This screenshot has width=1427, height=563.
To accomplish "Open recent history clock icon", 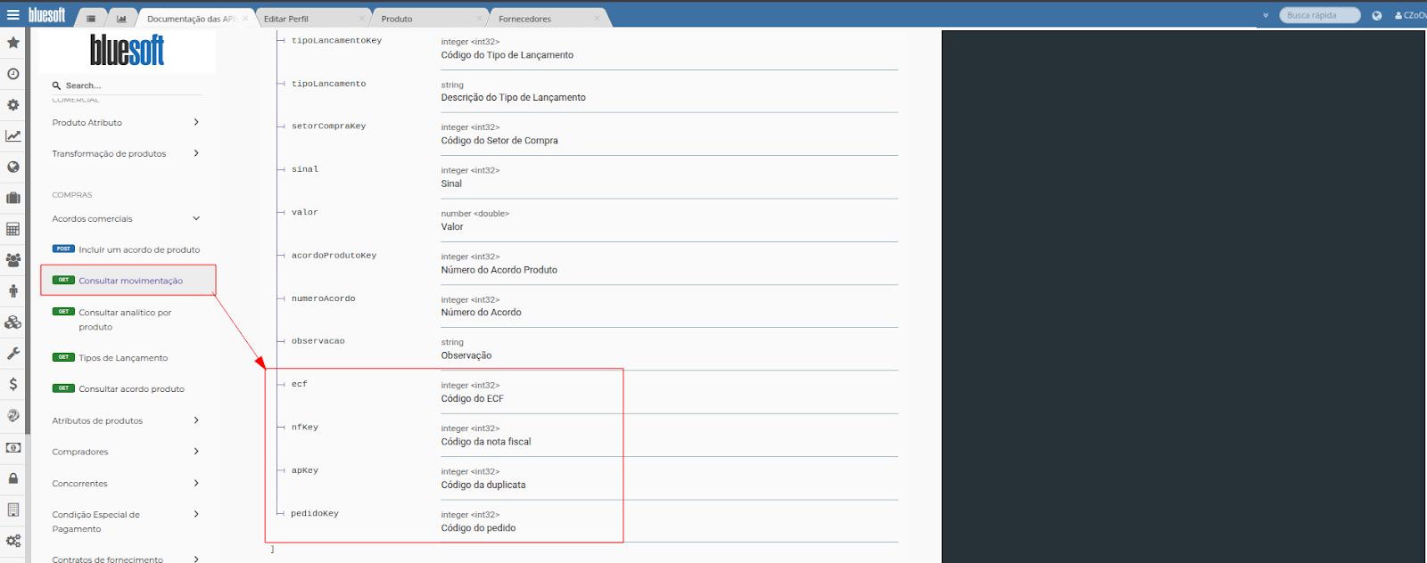I will tap(13, 74).
